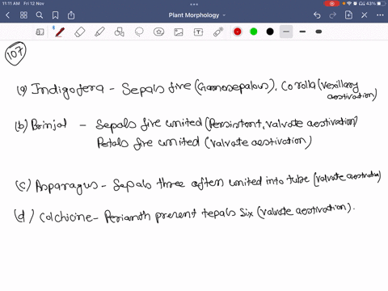Viewport: 388px width, 291px height.
Task: Tap the circled number 107
Action: coord(15,53)
